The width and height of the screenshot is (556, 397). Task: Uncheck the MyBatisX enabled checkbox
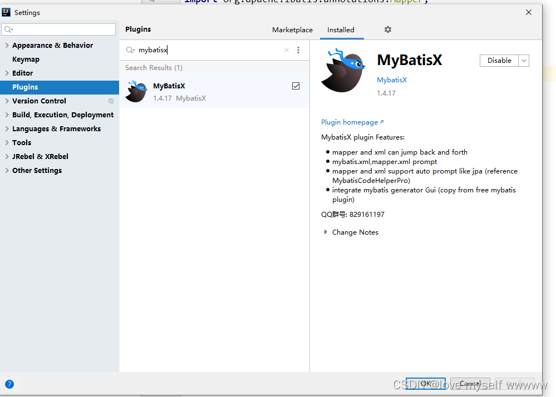click(x=296, y=86)
